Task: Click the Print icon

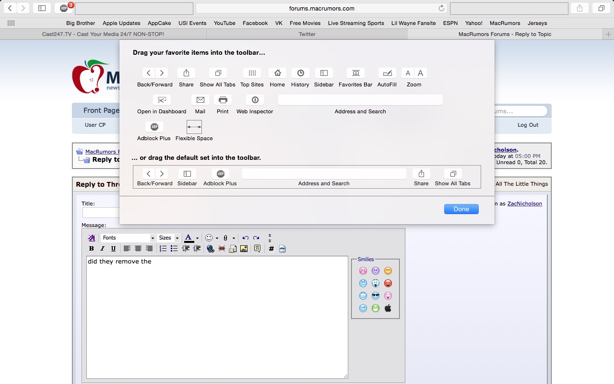Action: (223, 100)
